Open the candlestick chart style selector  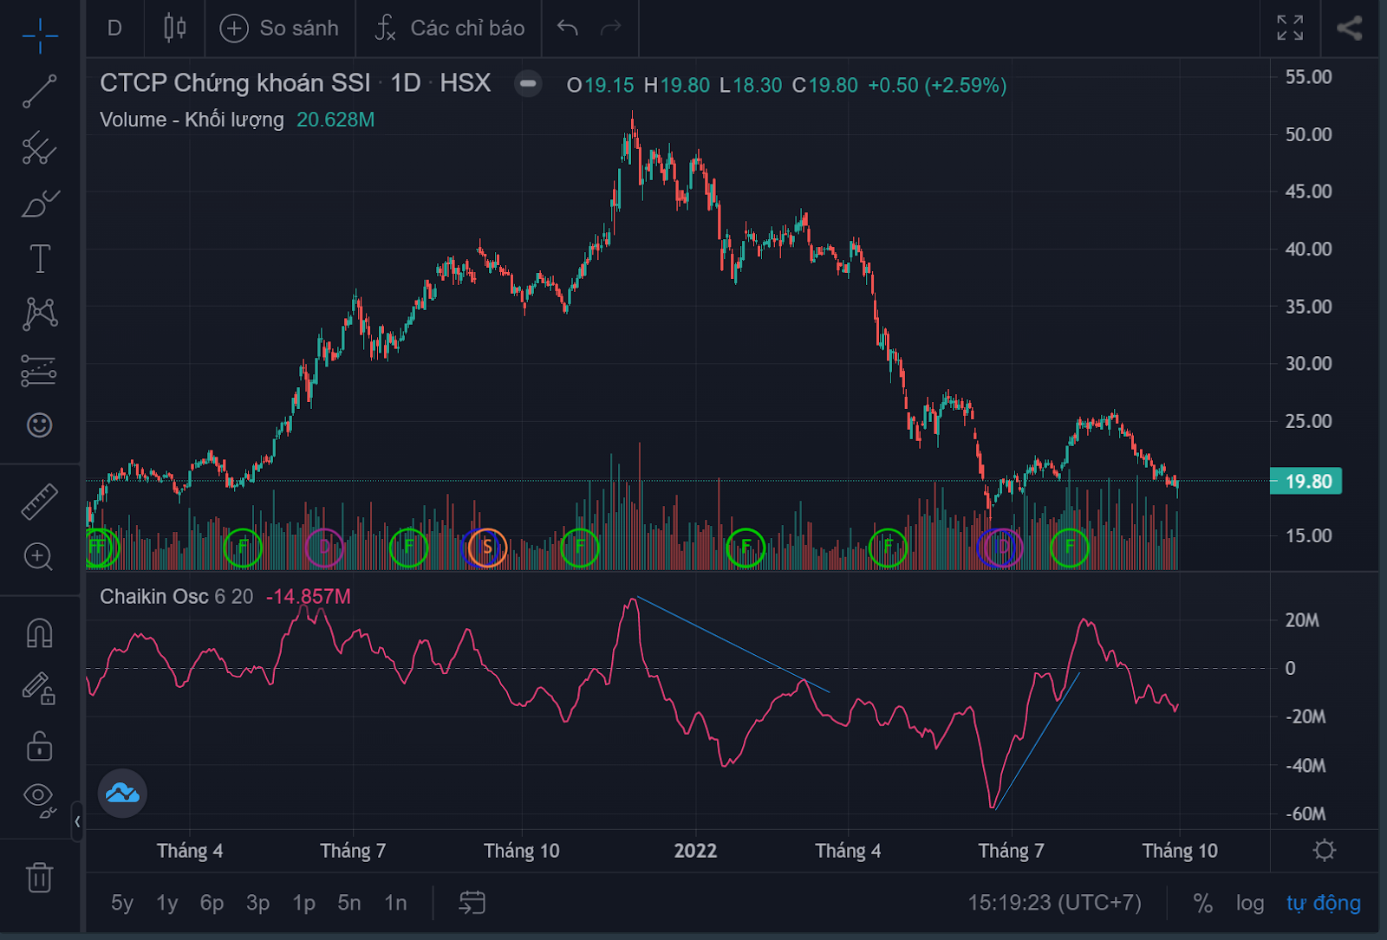(x=173, y=28)
